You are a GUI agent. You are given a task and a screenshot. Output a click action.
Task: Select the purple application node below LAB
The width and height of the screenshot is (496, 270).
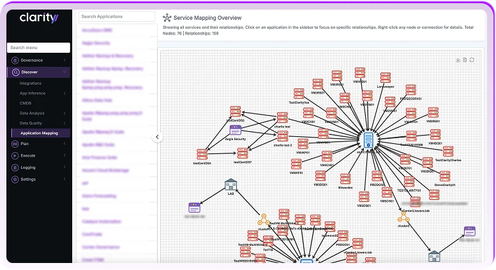(x=194, y=208)
